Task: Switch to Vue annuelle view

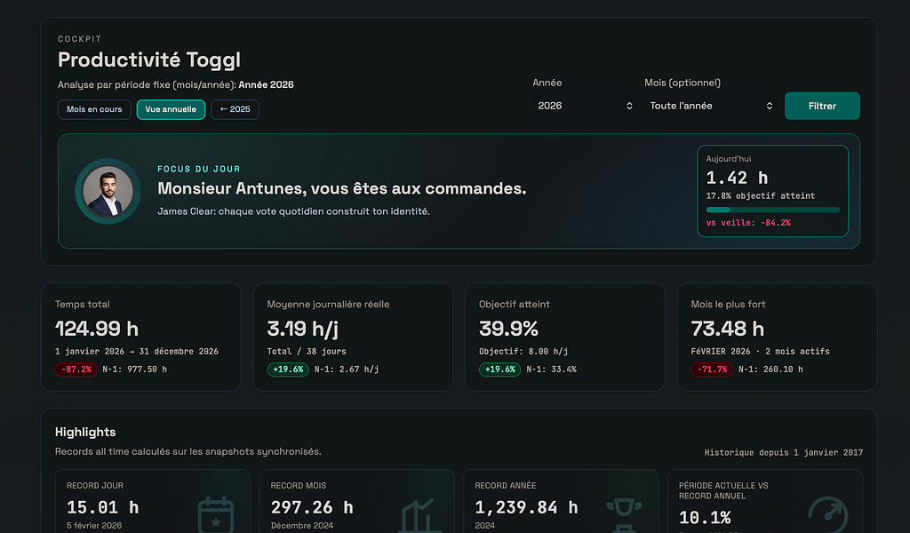Action: pos(171,109)
